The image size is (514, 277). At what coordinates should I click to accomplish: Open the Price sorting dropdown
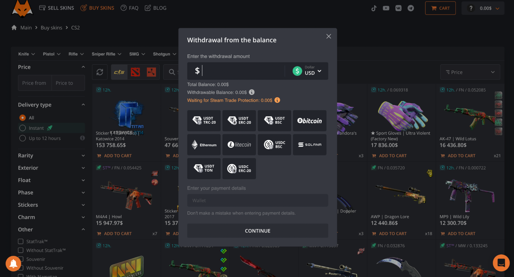[470, 72]
